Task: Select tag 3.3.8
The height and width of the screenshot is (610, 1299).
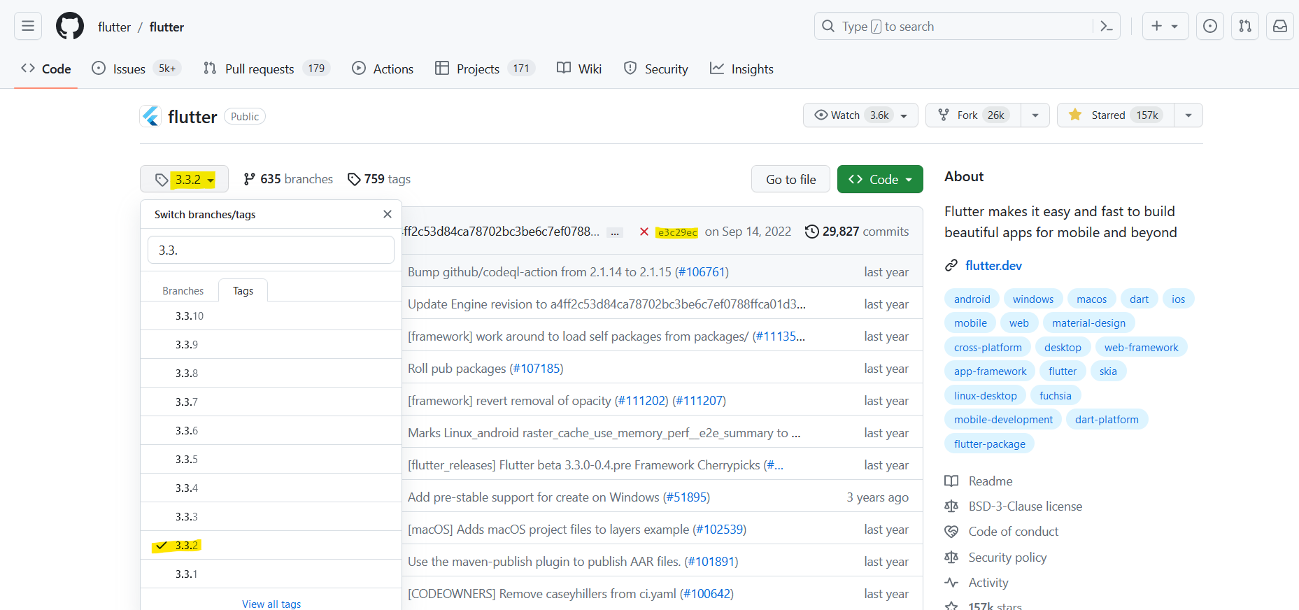Action: pos(271,373)
